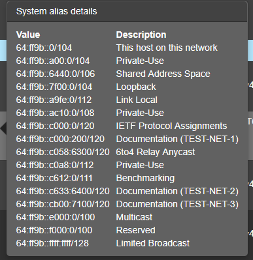253x260 pixels.
Task: Click the 64:ff9b::6440:0/106 entry
Action: (x=56, y=74)
